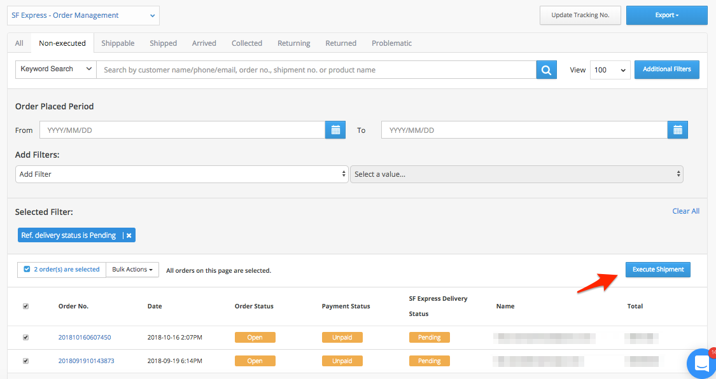Image resolution: width=716 pixels, height=379 pixels.
Task: Open SF Express - Order Management dropdown
Action: (x=83, y=15)
